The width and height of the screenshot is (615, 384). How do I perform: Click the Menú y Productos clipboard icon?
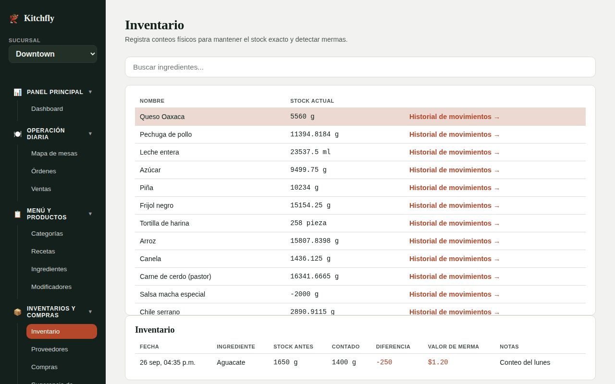[x=17, y=214]
